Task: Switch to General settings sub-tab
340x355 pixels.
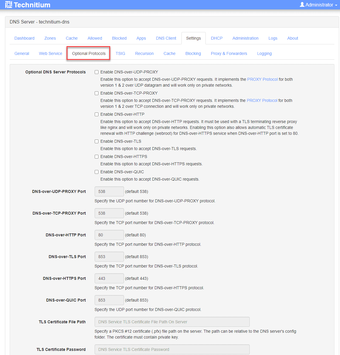Action: [x=22, y=53]
